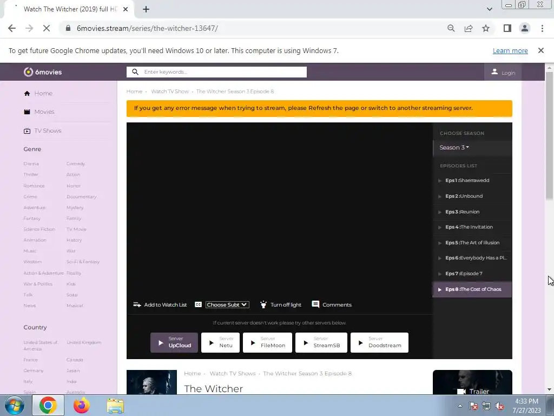The width and height of the screenshot is (554, 416).
Task: Open the Drama genre link
Action: pos(31,164)
